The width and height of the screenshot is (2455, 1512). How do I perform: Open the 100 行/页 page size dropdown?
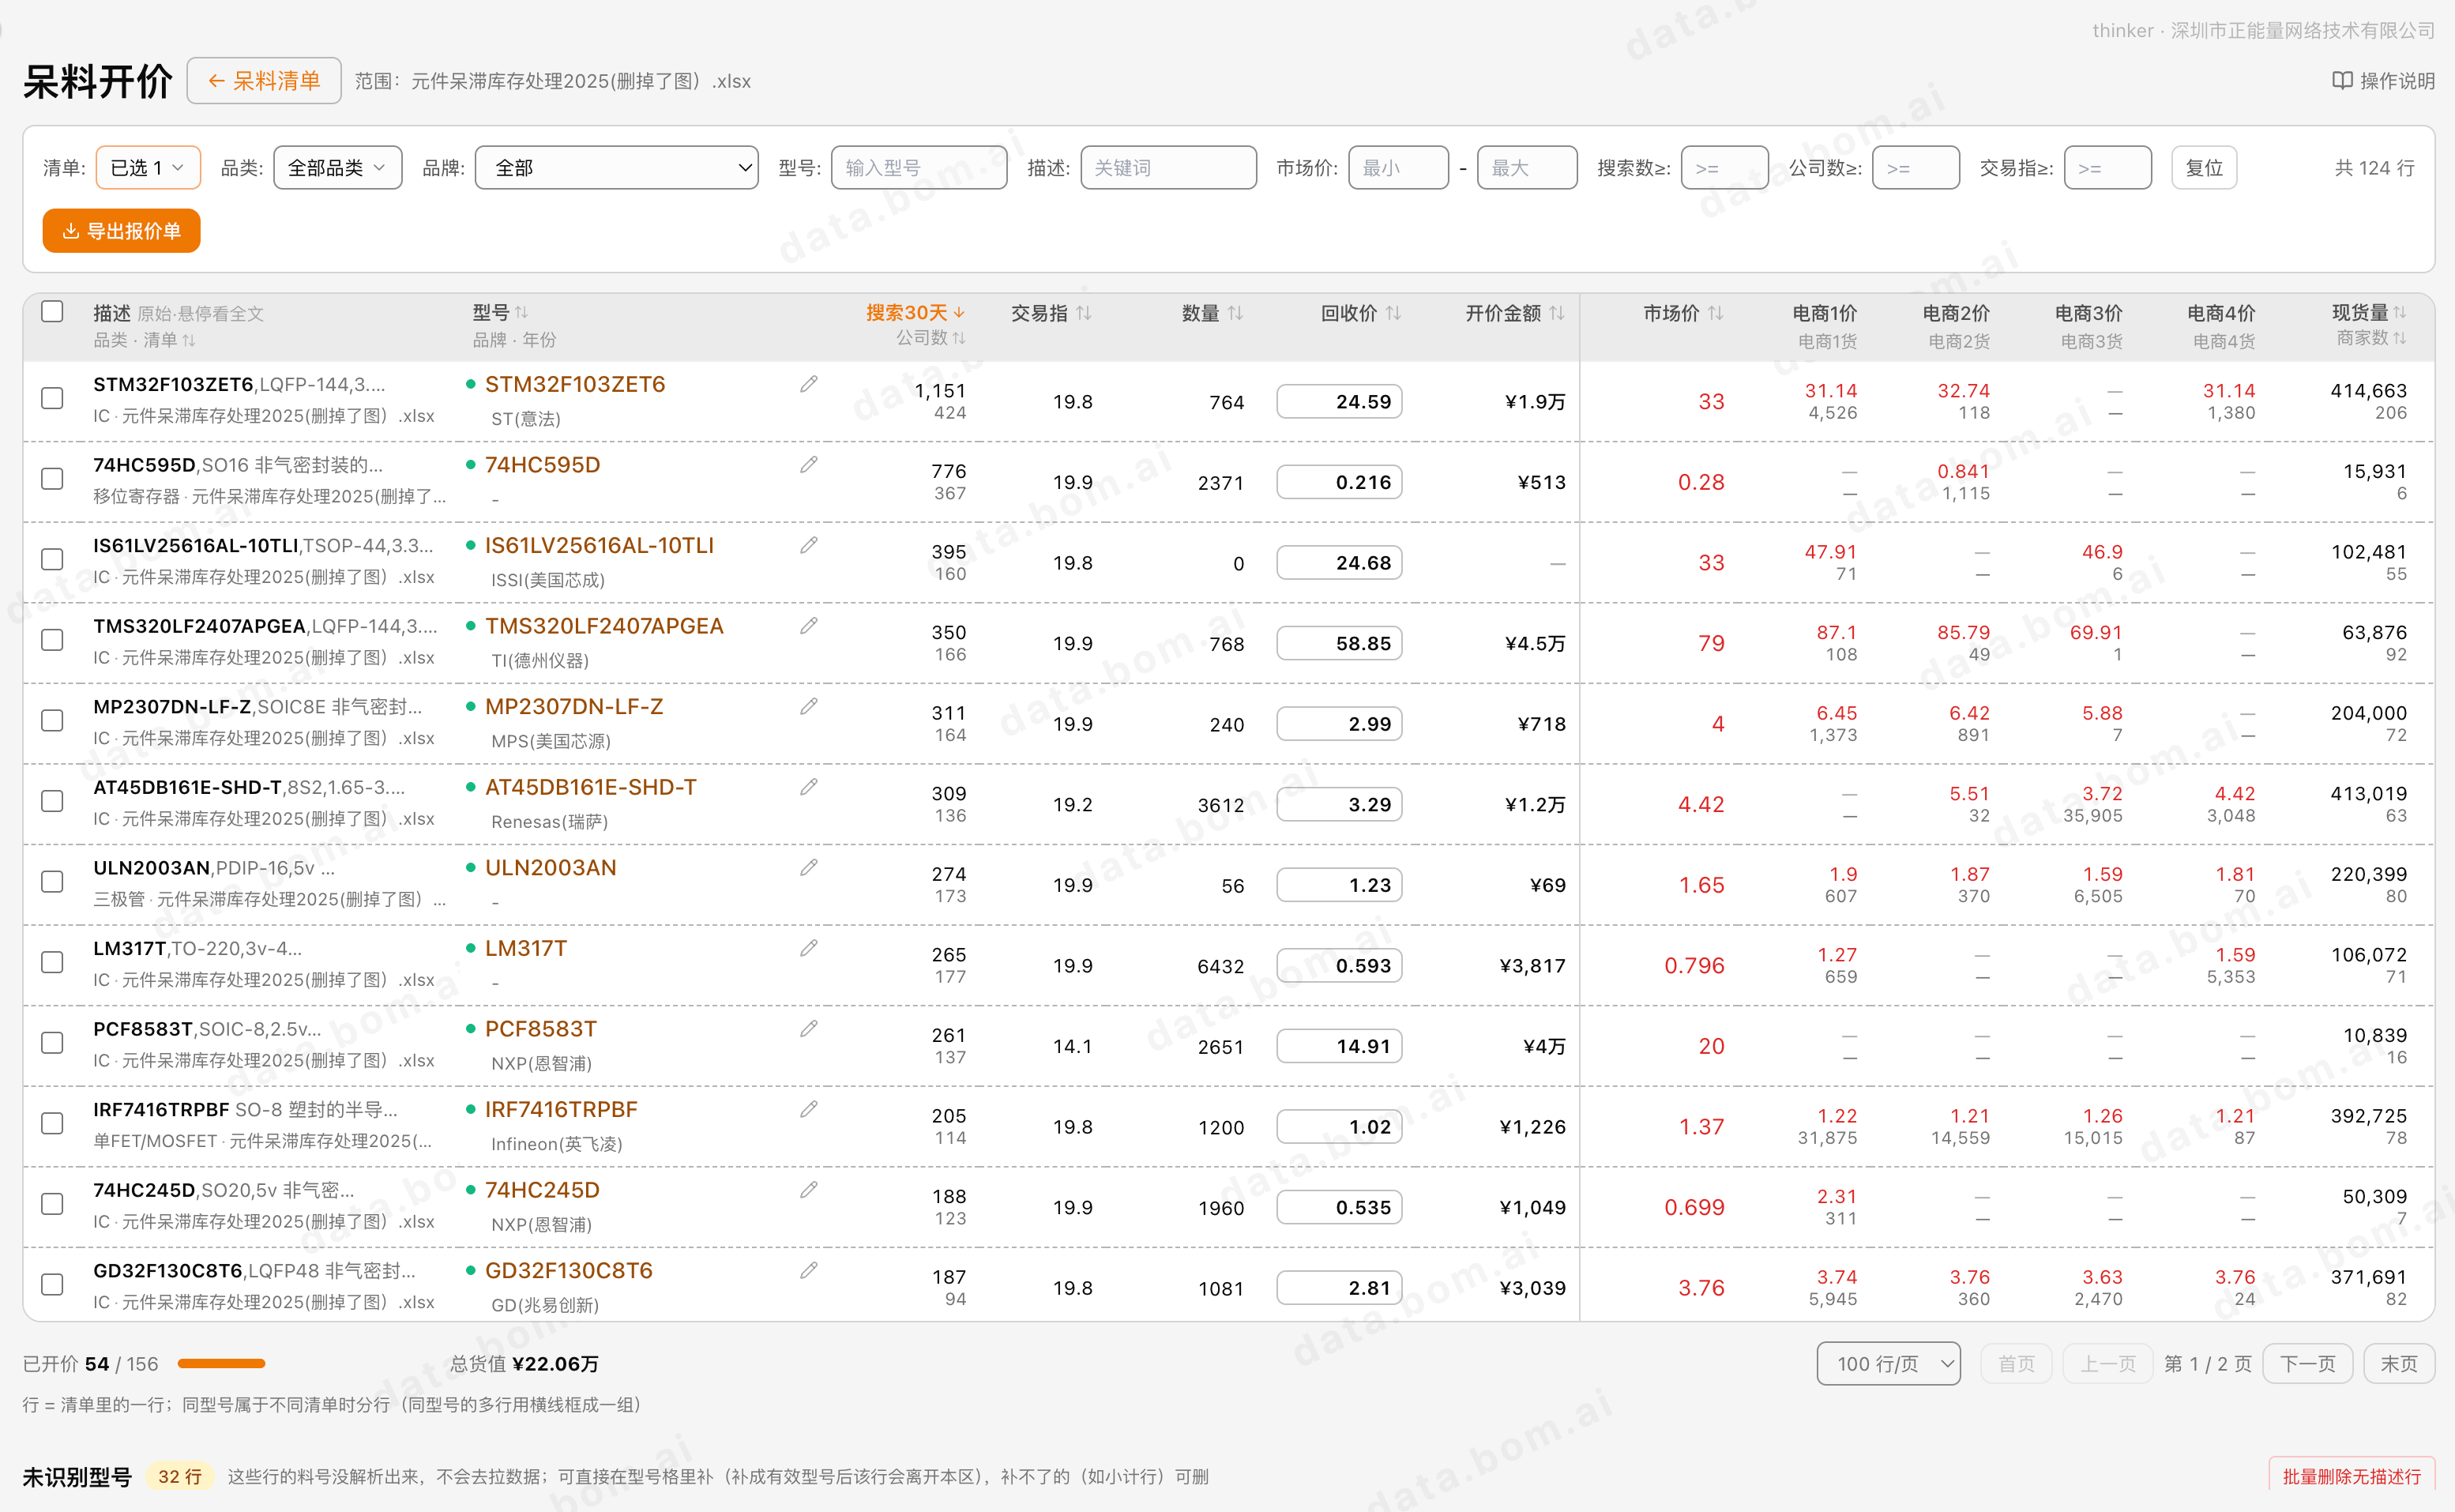tap(1888, 1364)
